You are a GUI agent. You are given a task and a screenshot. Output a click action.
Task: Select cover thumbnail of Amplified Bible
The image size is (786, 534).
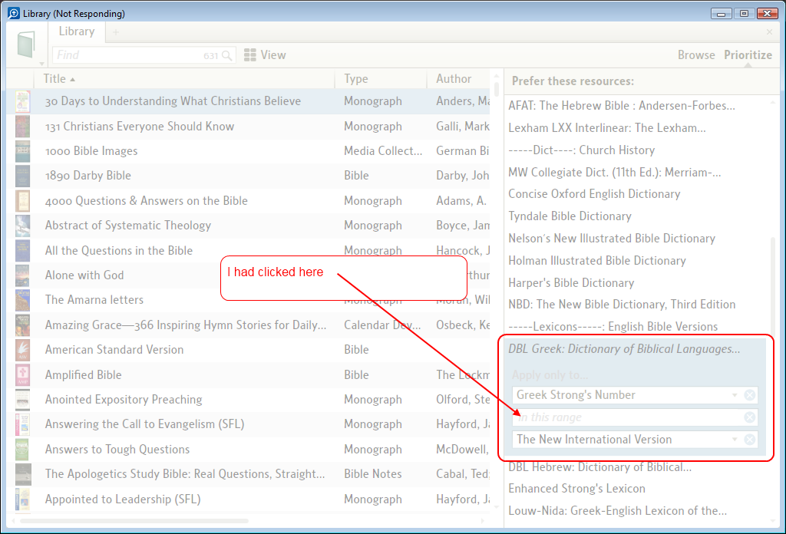(x=22, y=374)
